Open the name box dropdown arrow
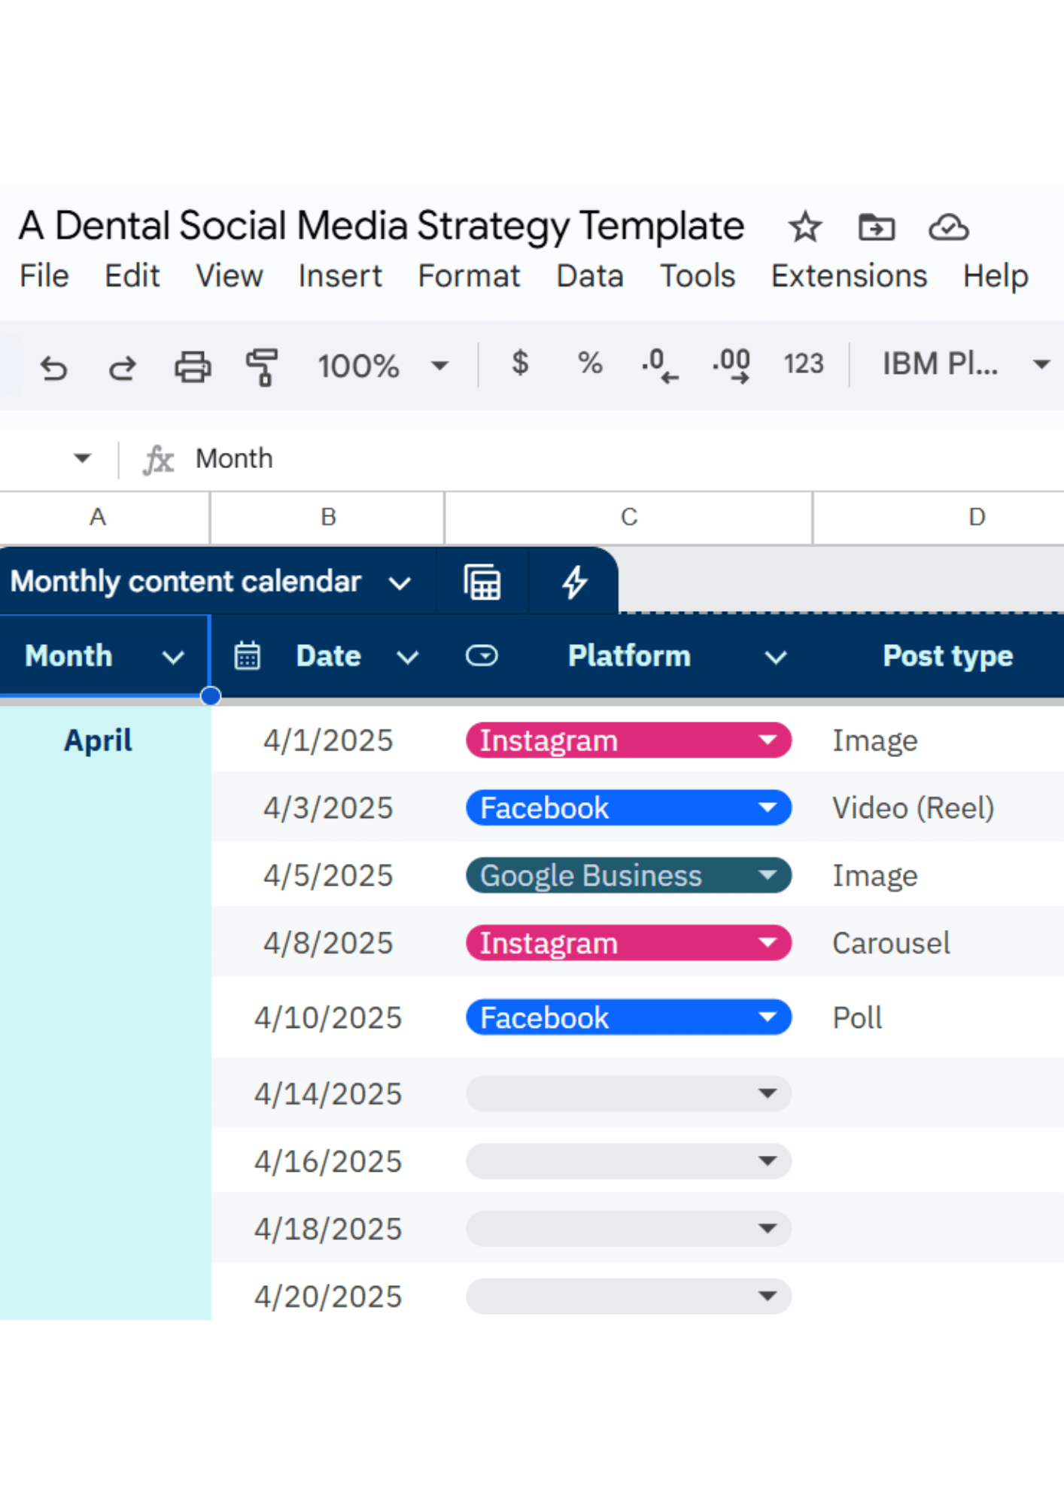 (x=82, y=458)
